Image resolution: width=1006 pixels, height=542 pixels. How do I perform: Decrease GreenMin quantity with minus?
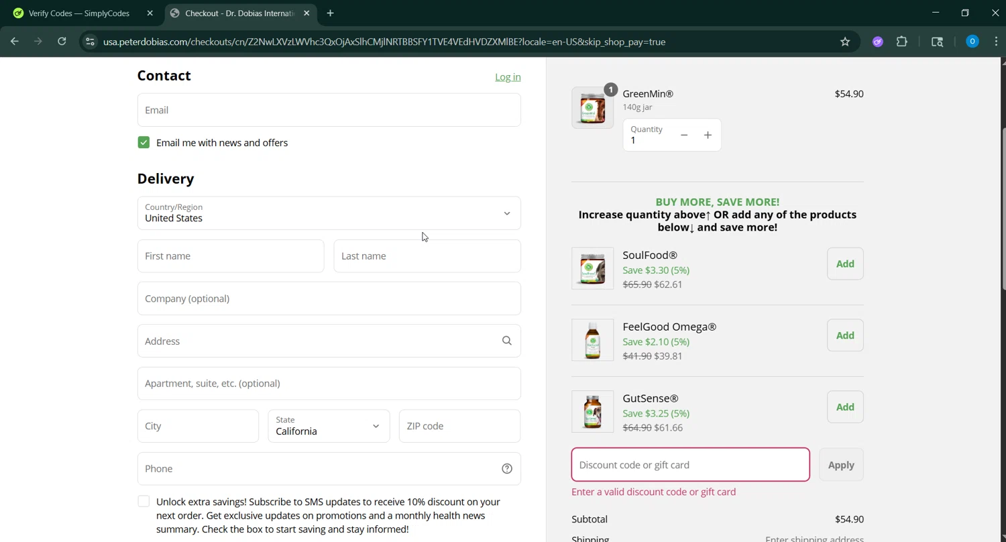pos(684,135)
